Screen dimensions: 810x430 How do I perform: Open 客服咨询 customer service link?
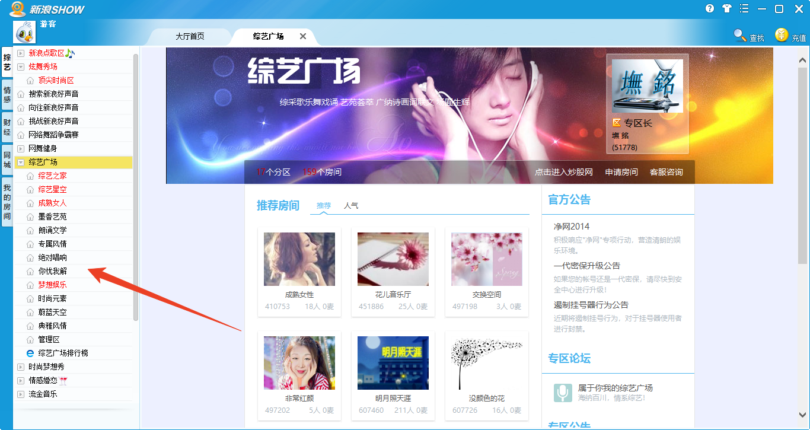(x=666, y=171)
